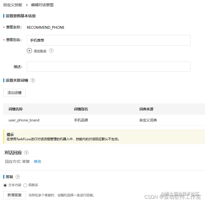
Task: Click the 回应方式: 答复 label
Action: (17, 161)
